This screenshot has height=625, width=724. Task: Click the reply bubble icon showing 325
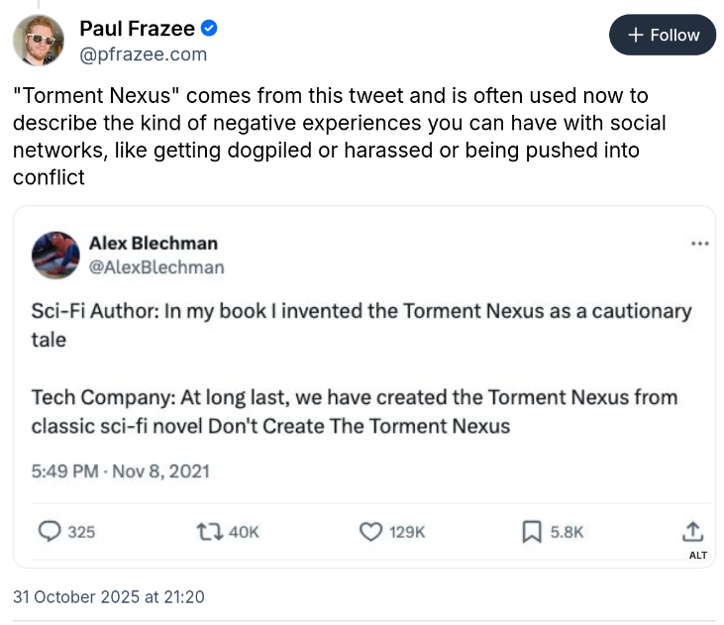point(50,532)
